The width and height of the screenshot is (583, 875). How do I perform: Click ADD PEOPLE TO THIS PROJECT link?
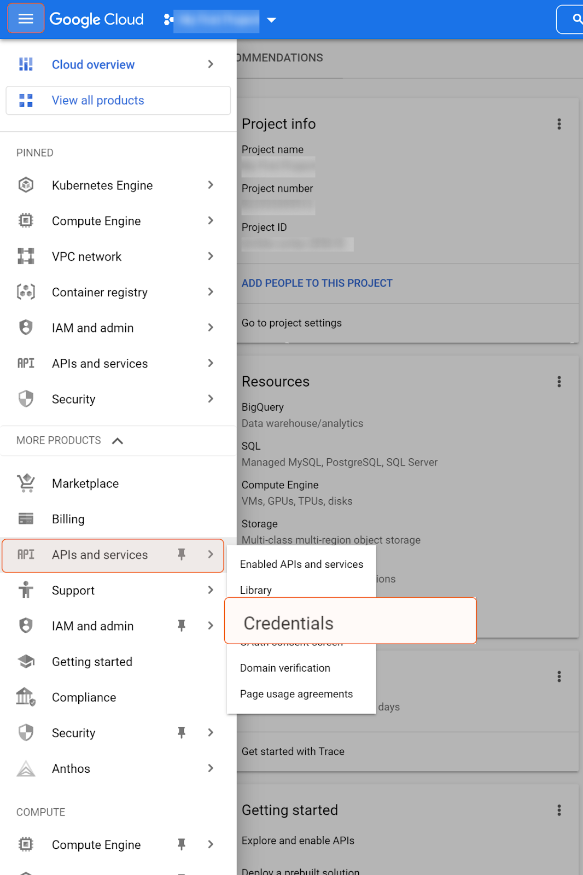(317, 283)
